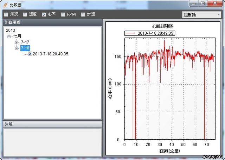Select the 7-18 tree entry
225x160 pixels.
[25, 48]
